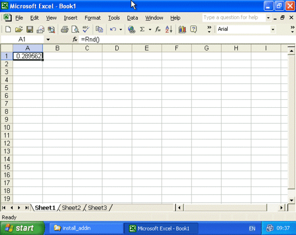Click the AutoSum sigma icon

pos(142,29)
